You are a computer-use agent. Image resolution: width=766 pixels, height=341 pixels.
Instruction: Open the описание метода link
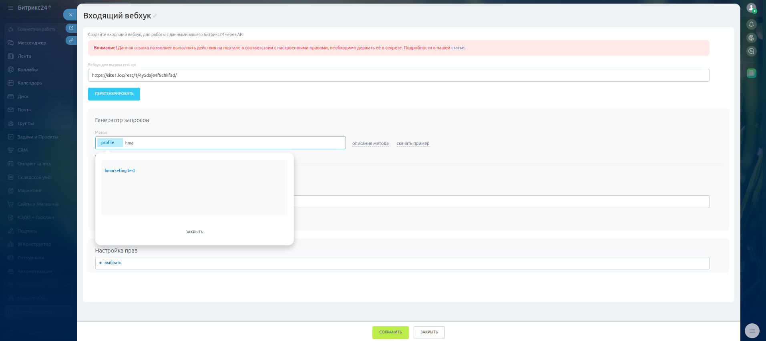(x=370, y=144)
